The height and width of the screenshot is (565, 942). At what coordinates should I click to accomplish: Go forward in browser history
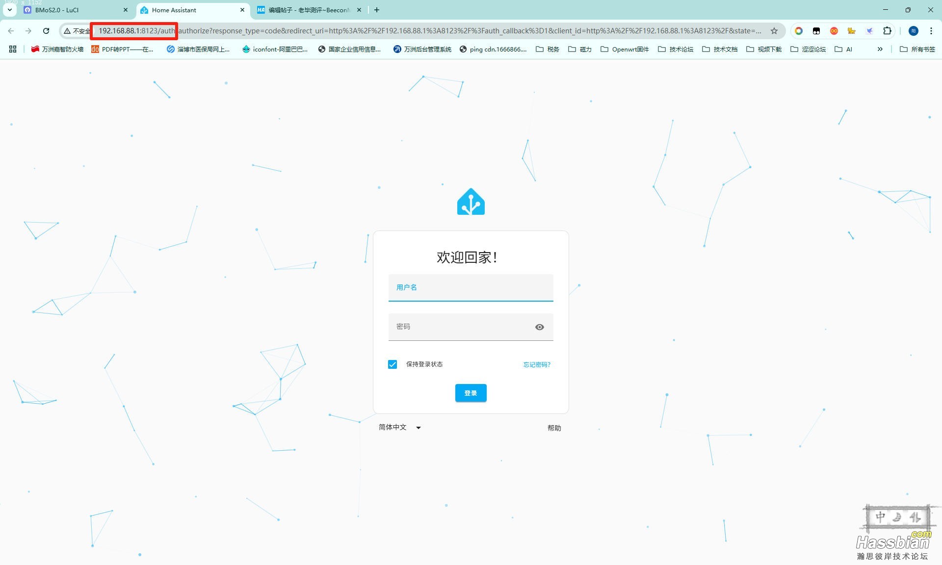tap(28, 31)
